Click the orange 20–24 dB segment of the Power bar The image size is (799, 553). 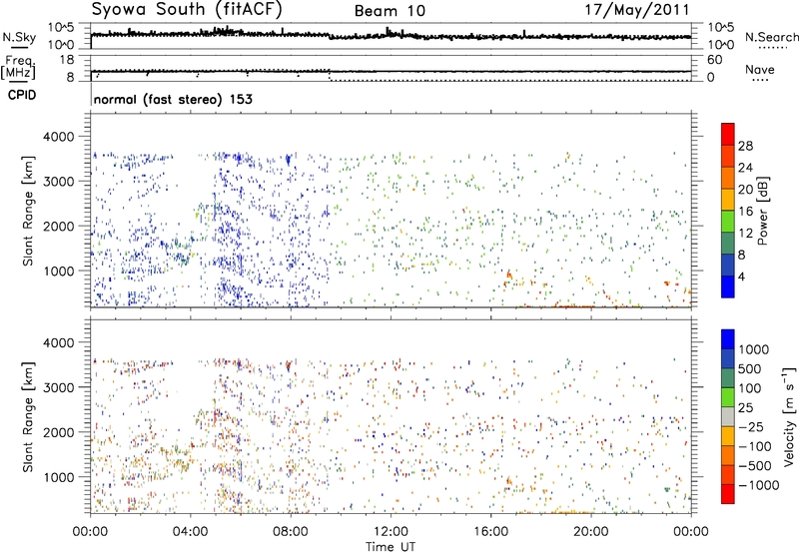point(728,179)
